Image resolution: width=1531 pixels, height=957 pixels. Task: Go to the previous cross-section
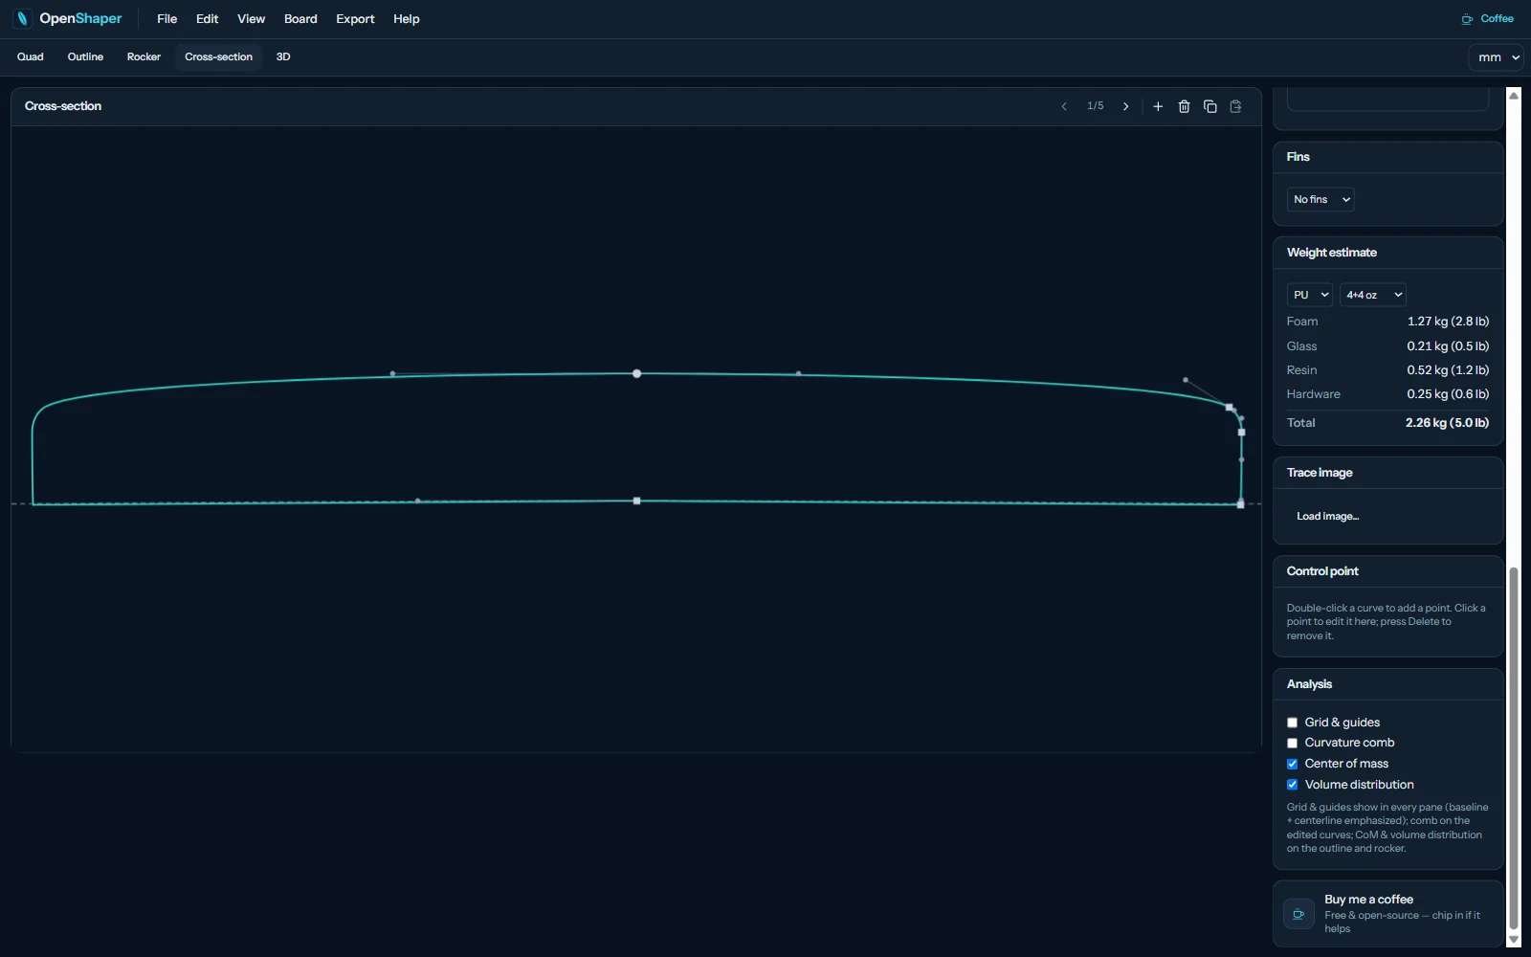[x=1064, y=106]
